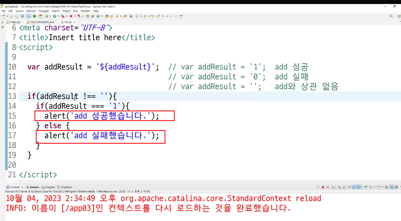Click the red Stop toolbar icon

[71, 16]
